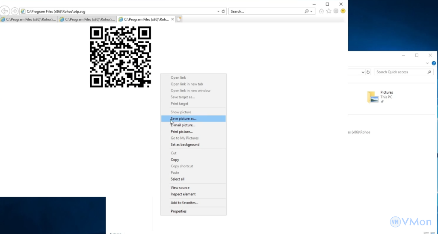
Task: Expand the Explorer ribbon chevron
Action: (x=427, y=63)
